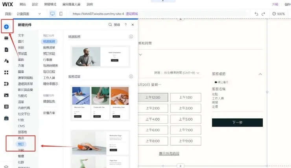Open the business briefcase icon in sidebar
The image size is (291, 168).
[x=6, y=118]
